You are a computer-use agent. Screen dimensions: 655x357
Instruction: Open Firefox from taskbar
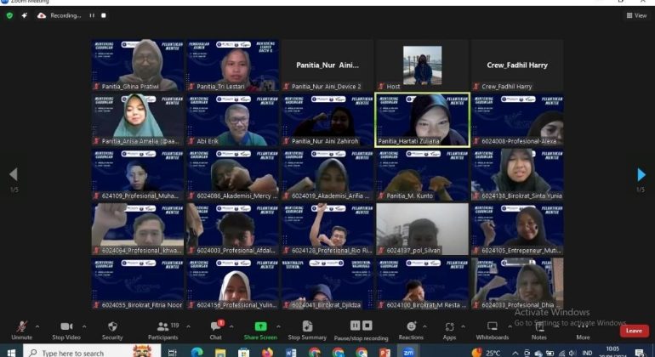click(x=267, y=353)
